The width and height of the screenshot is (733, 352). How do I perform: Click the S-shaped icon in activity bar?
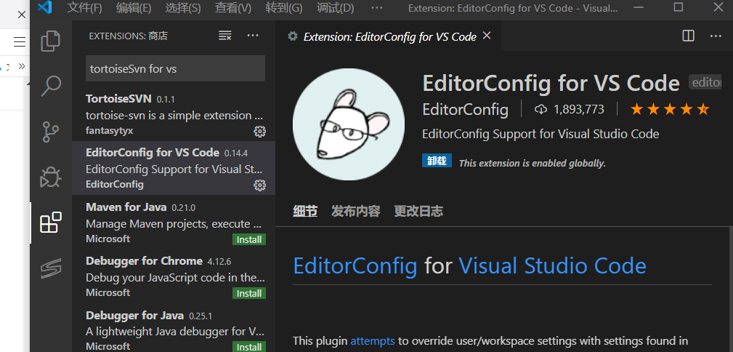50,268
